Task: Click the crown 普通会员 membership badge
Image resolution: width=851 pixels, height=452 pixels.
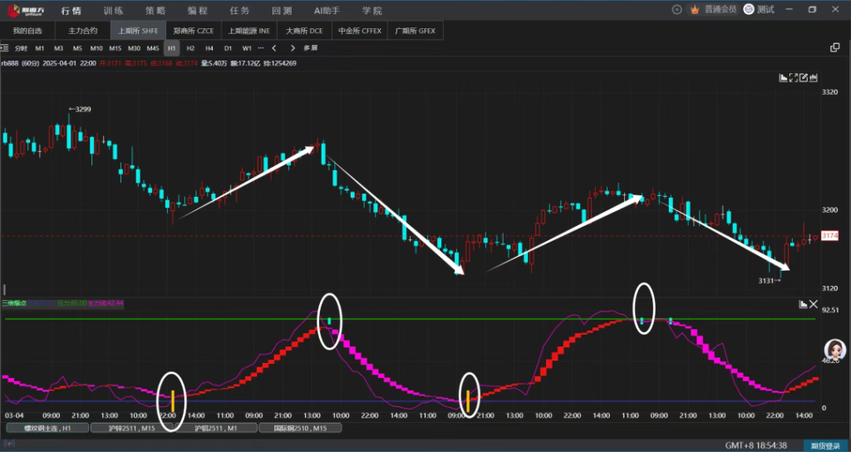Action: 714,9
